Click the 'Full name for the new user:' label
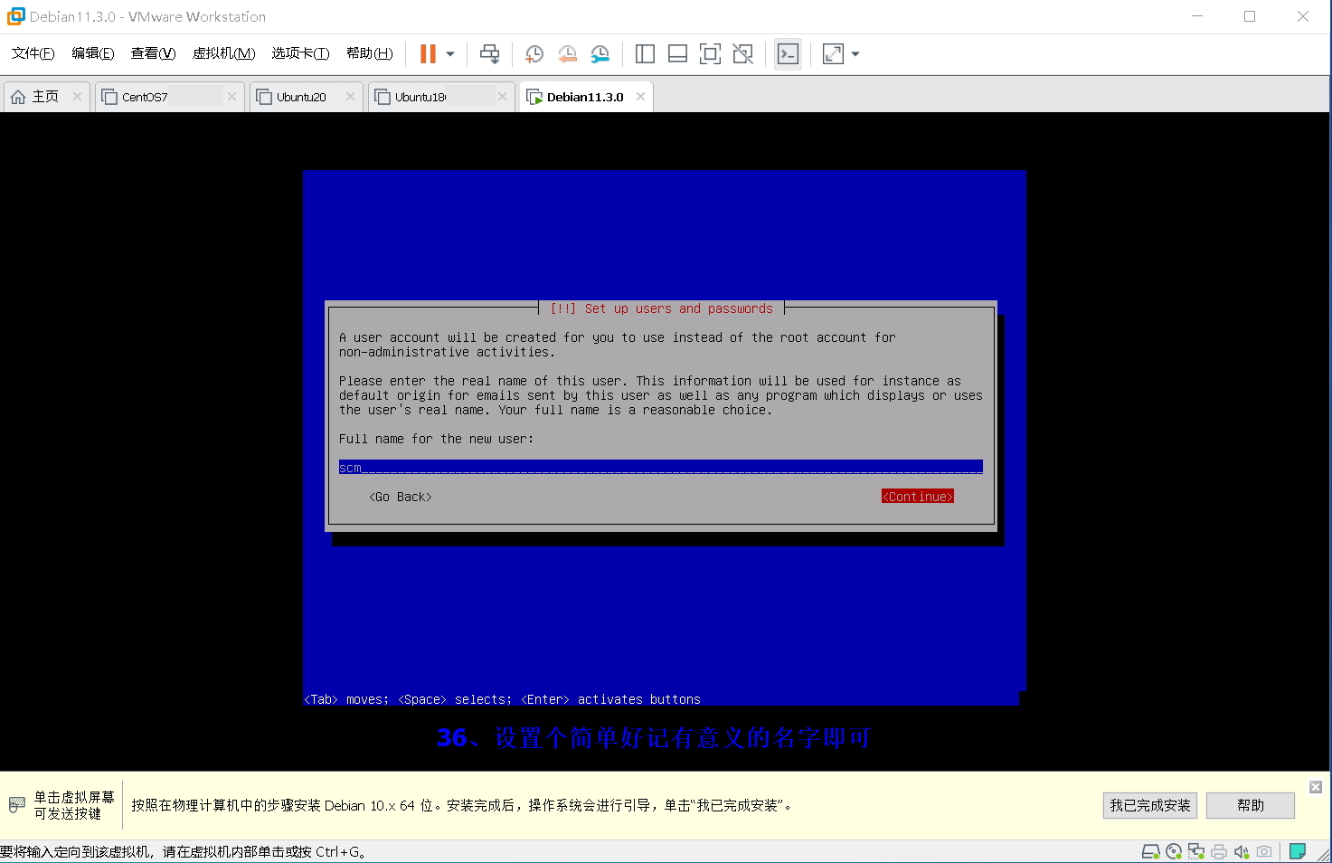 [436, 439]
